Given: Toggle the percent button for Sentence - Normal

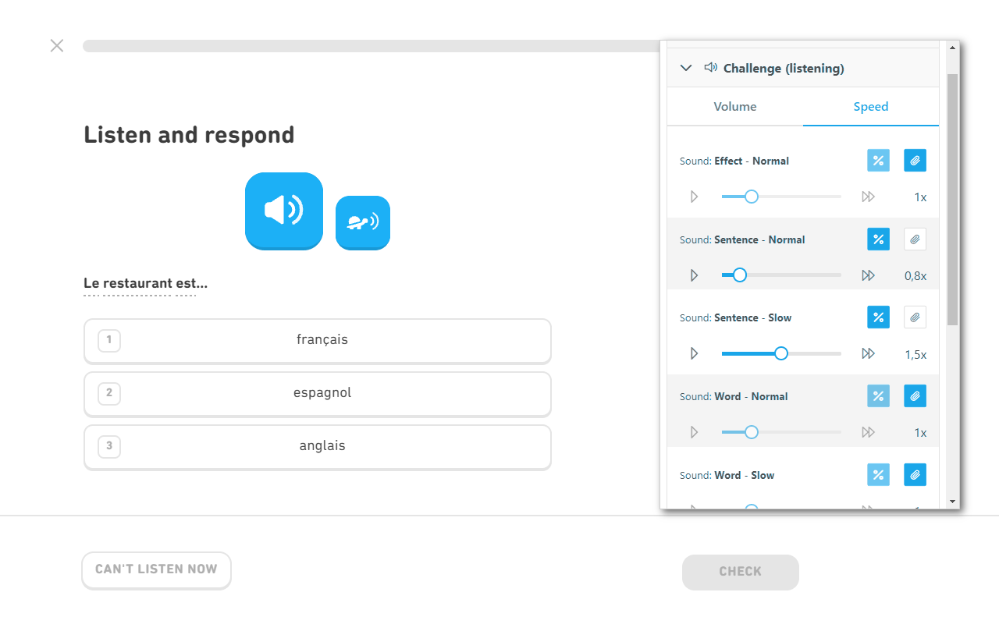Looking at the screenshot, I should click(x=878, y=239).
